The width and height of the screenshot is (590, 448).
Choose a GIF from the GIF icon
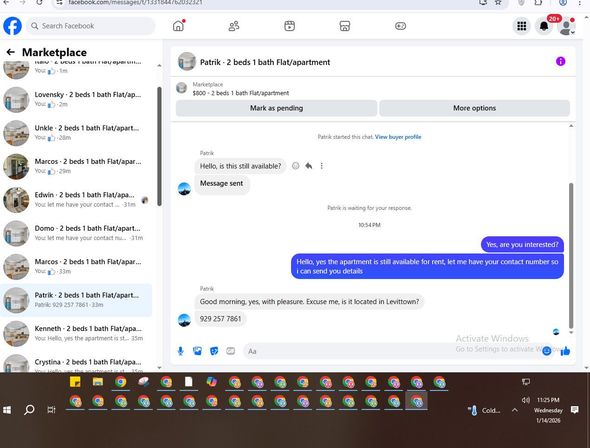coord(231,351)
